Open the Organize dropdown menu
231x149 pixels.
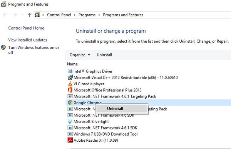pyautogui.click(x=80, y=55)
